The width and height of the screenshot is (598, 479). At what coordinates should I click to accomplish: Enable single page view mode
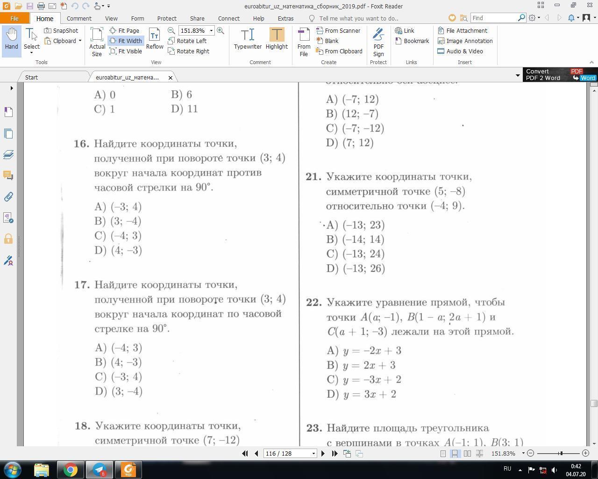[443, 453]
